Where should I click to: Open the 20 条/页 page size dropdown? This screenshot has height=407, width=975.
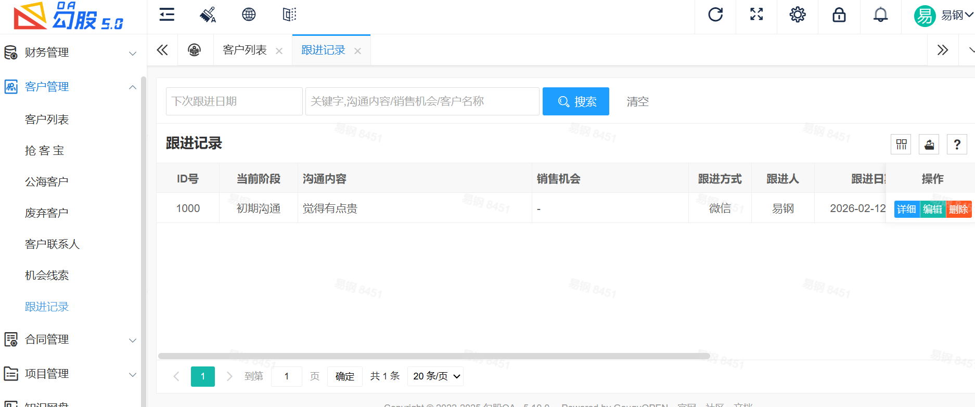click(436, 376)
